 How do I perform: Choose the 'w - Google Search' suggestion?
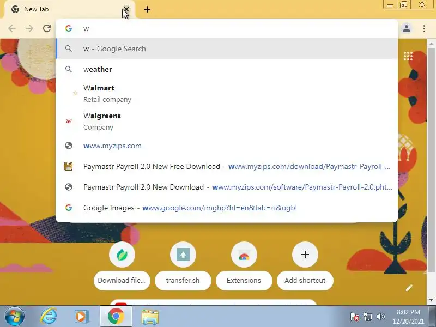[227, 49]
